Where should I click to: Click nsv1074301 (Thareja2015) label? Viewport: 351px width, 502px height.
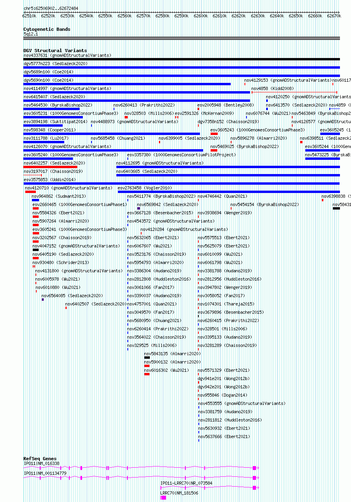click(226, 304)
